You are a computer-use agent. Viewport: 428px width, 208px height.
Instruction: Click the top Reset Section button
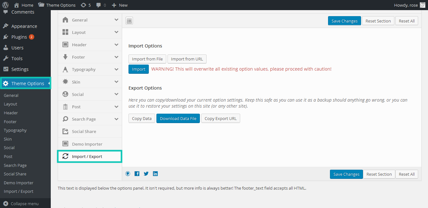click(378, 21)
